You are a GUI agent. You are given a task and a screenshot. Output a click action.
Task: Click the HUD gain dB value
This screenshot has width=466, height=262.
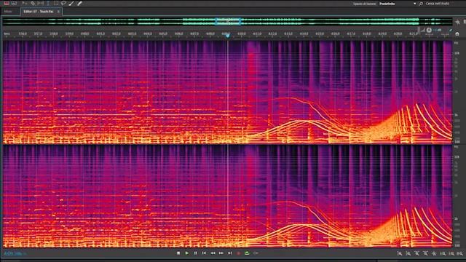click(437, 30)
